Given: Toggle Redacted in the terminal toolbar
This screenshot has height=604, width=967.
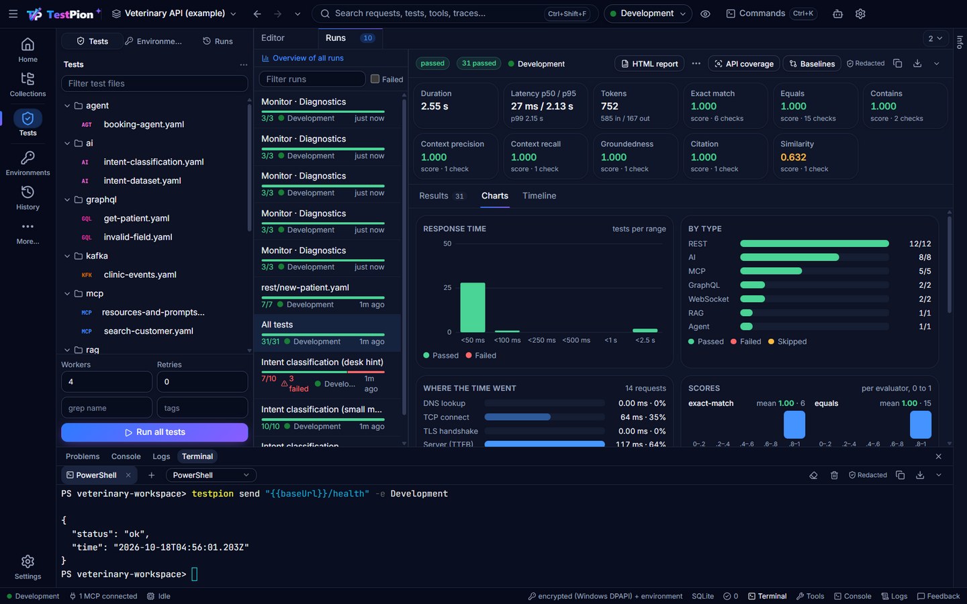Looking at the screenshot, I should point(868,475).
